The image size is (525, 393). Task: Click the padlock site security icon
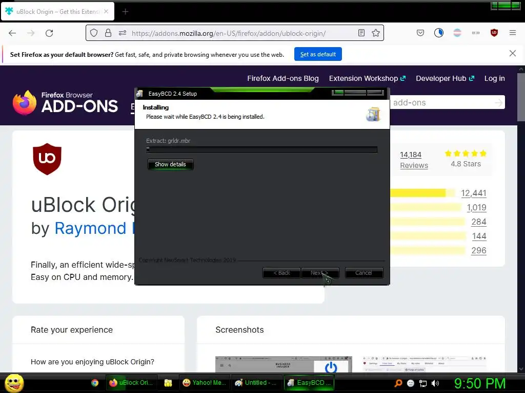click(x=108, y=33)
